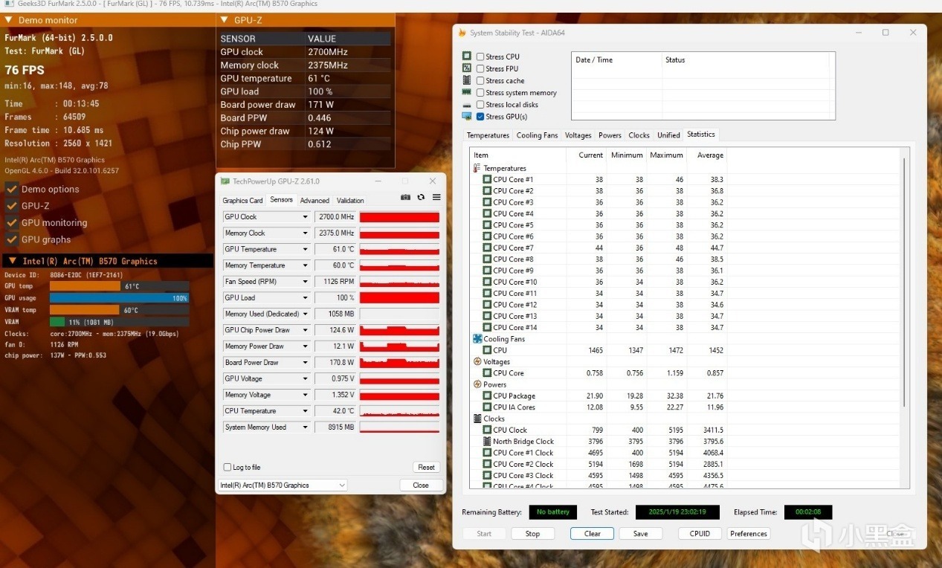Click the GPU-Z refresh icon
This screenshot has width=942, height=568.
point(421,198)
